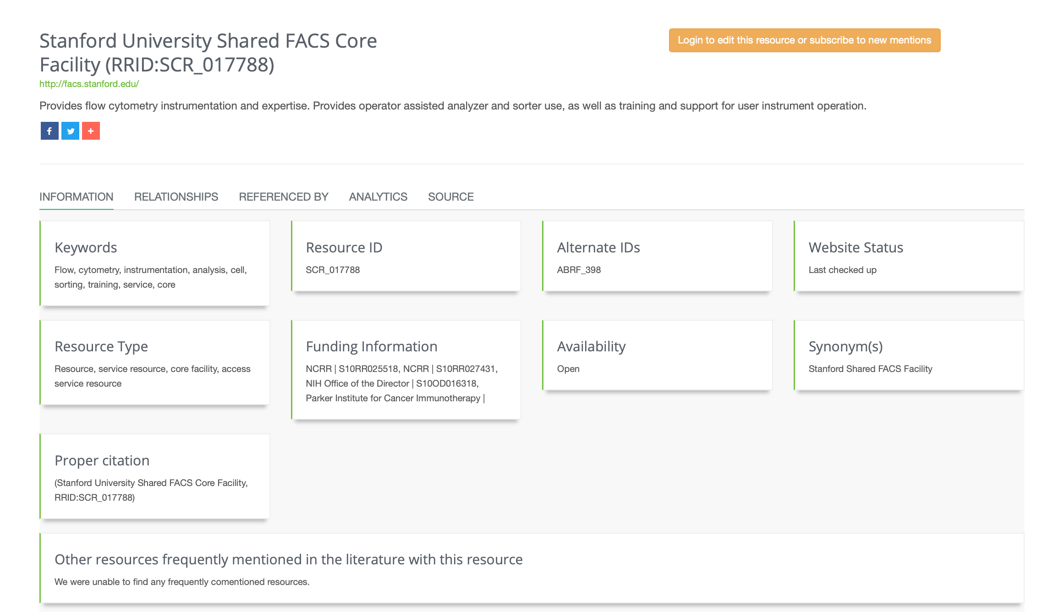View the Analytics tab
Image resolution: width=1053 pixels, height=612 pixels.
pyautogui.click(x=378, y=197)
